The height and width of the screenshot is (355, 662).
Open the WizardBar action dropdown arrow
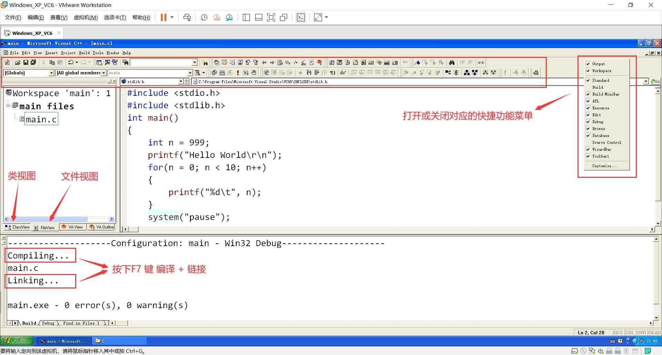click(x=203, y=72)
